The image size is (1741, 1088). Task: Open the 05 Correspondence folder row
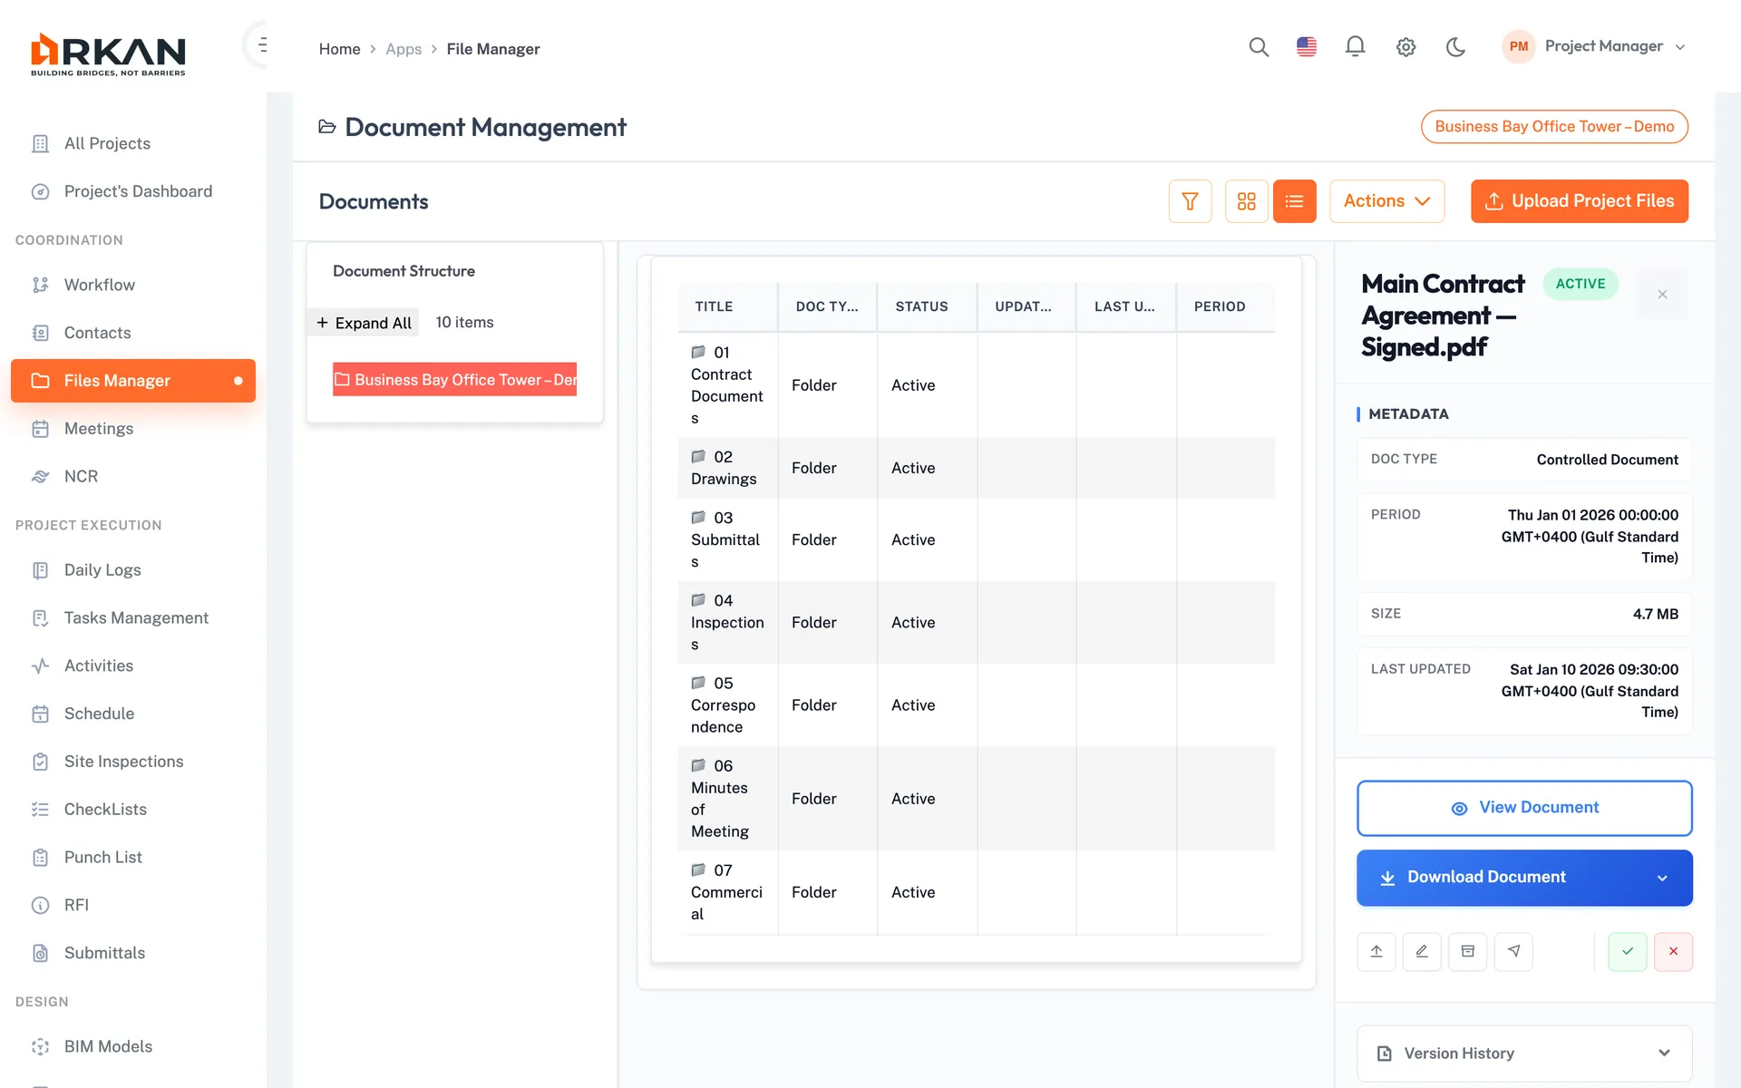976,705
